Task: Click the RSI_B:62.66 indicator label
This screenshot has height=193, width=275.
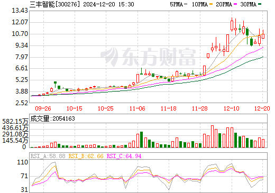Action: (86, 156)
